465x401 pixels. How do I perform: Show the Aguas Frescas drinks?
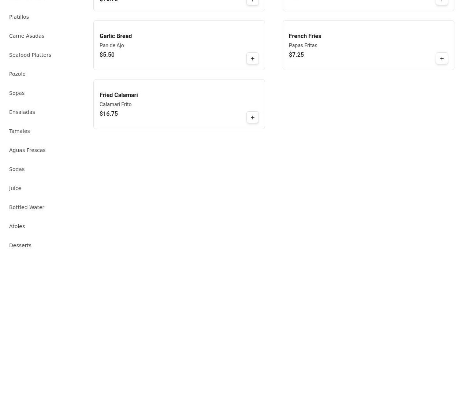point(27,150)
